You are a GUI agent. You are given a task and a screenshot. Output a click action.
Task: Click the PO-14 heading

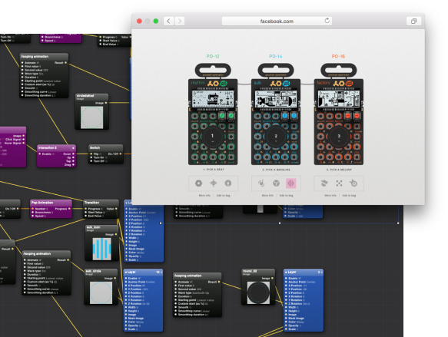pyautogui.click(x=276, y=56)
